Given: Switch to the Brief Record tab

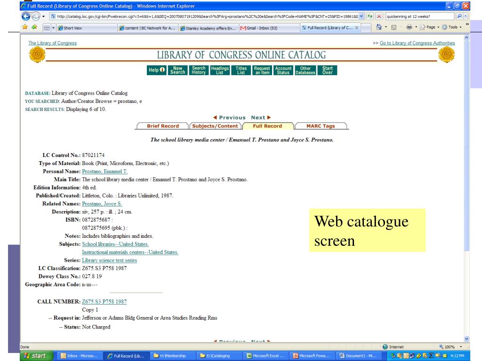Looking at the screenshot, I should point(162,126).
